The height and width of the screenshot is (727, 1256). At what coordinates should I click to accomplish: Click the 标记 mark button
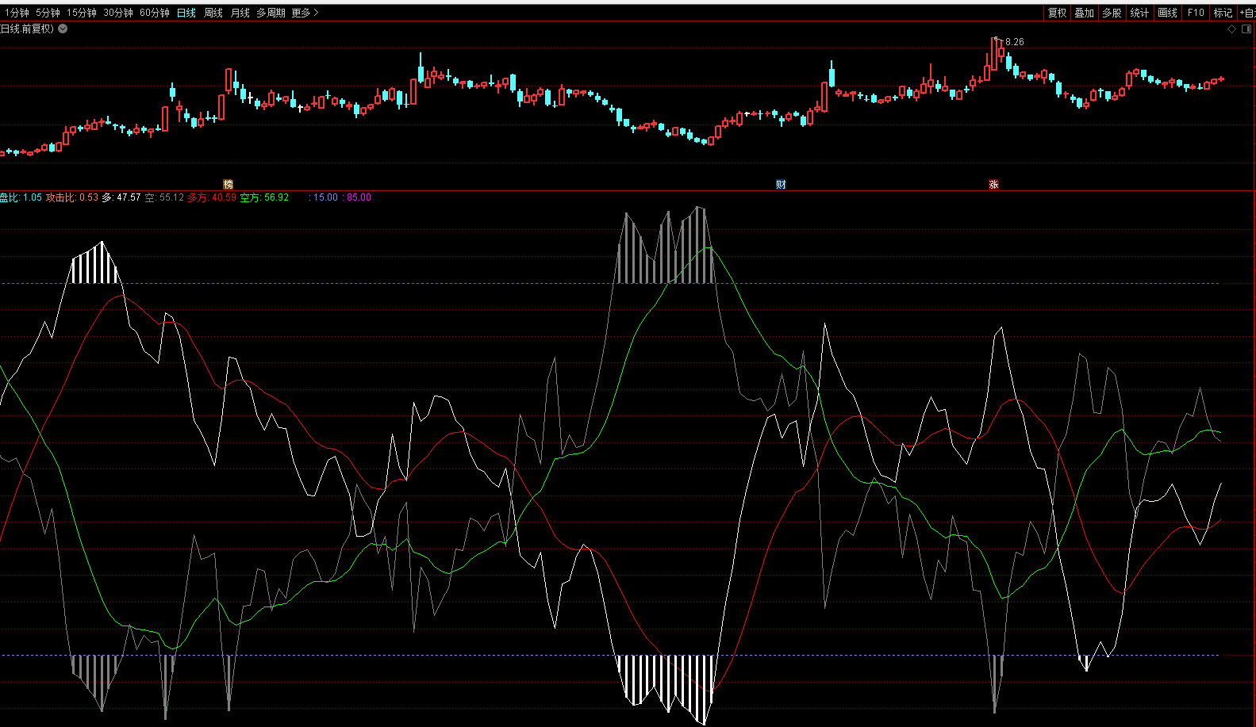pos(1223,13)
